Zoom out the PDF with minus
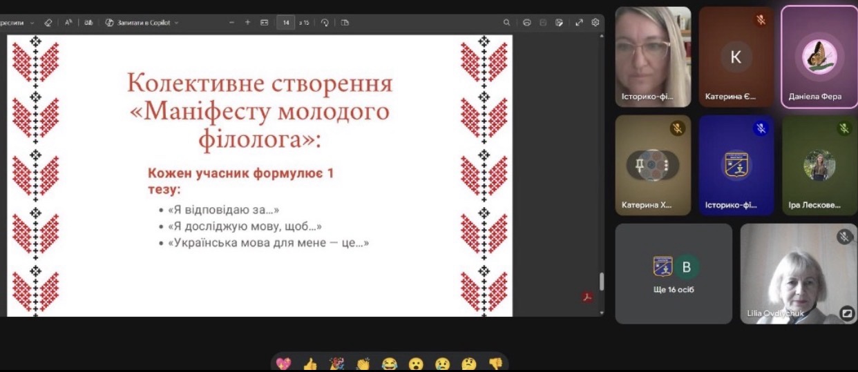858x372 pixels. click(x=231, y=22)
